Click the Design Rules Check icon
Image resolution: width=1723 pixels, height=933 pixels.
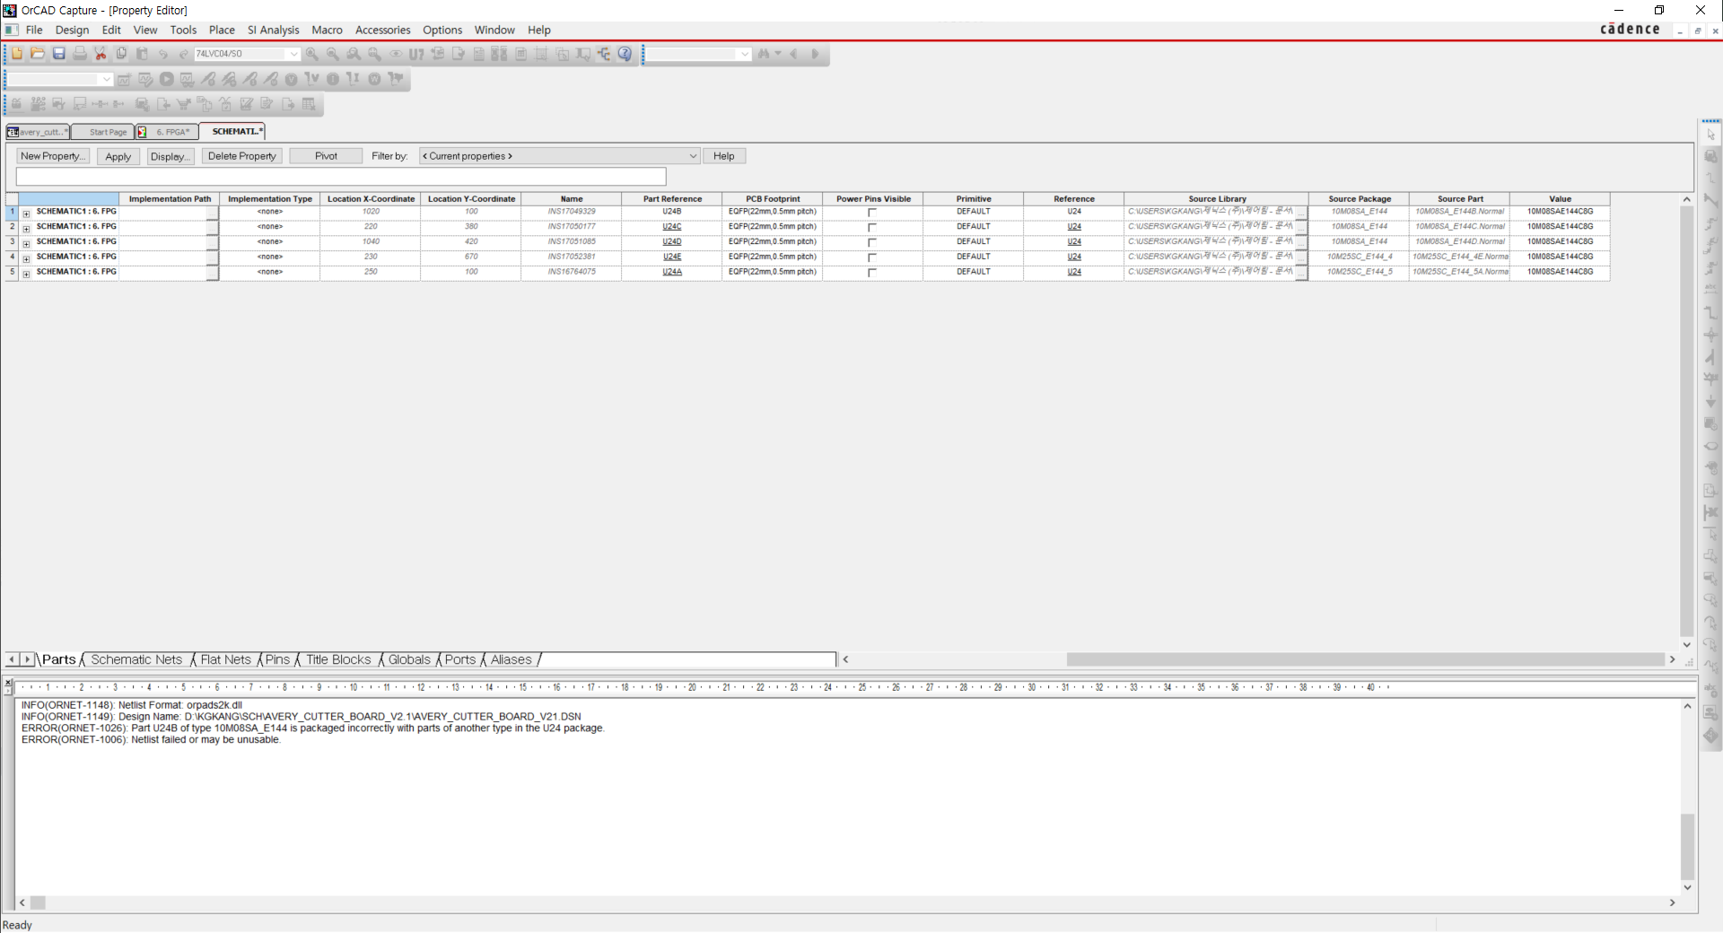pos(459,54)
